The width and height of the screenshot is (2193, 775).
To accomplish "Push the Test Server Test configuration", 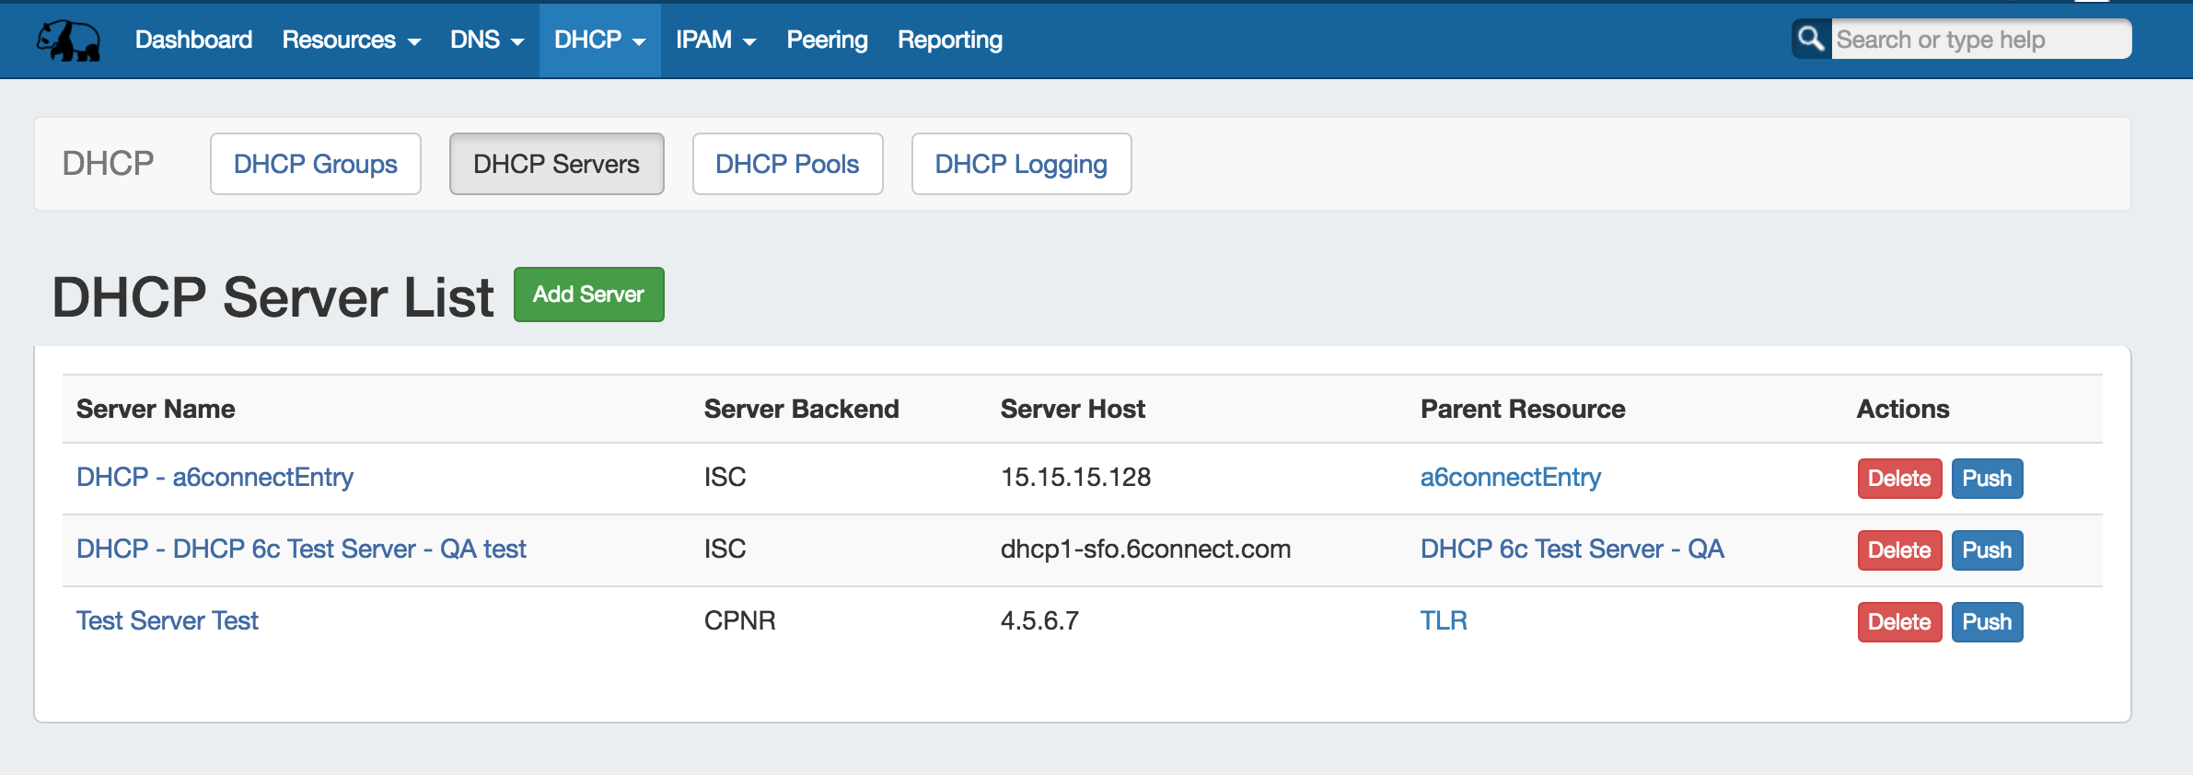I will pos(1987,622).
